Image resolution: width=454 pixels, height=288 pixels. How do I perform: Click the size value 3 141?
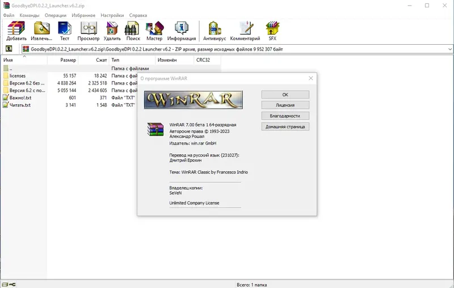click(x=70, y=105)
